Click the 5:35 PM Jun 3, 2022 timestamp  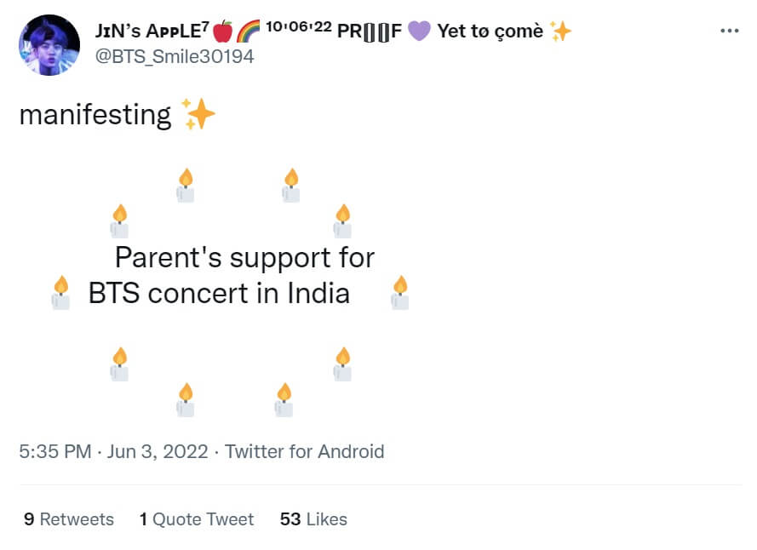point(113,451)
